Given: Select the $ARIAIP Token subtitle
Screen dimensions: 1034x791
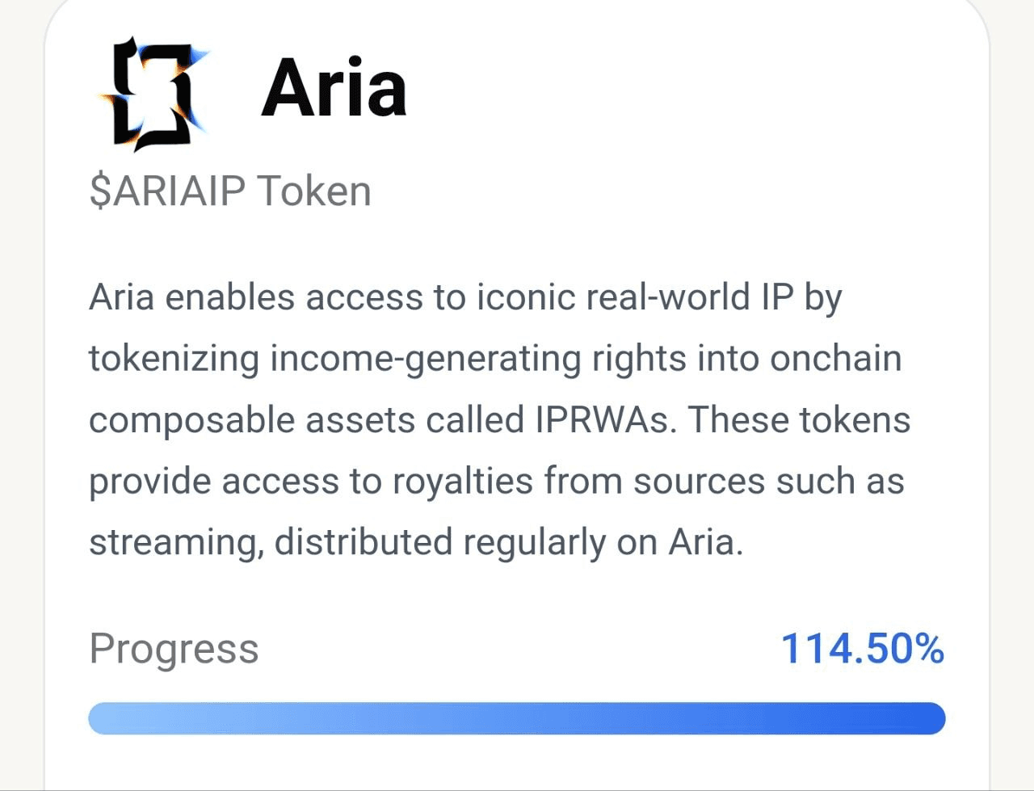Looking at the screenshot, I should pos(229,191).
